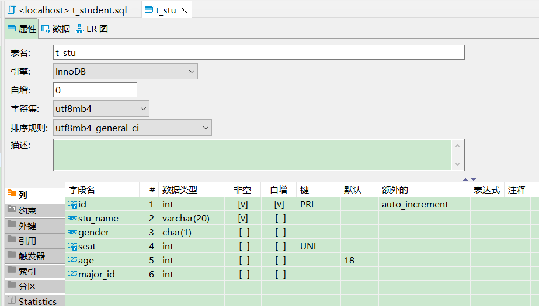
Task: Click the description scrollbar down arrow
Action: coord(457,164)
